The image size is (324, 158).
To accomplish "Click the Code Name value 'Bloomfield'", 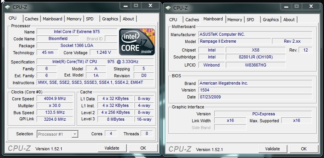I will pyautogui.click(x=58, y=38).
